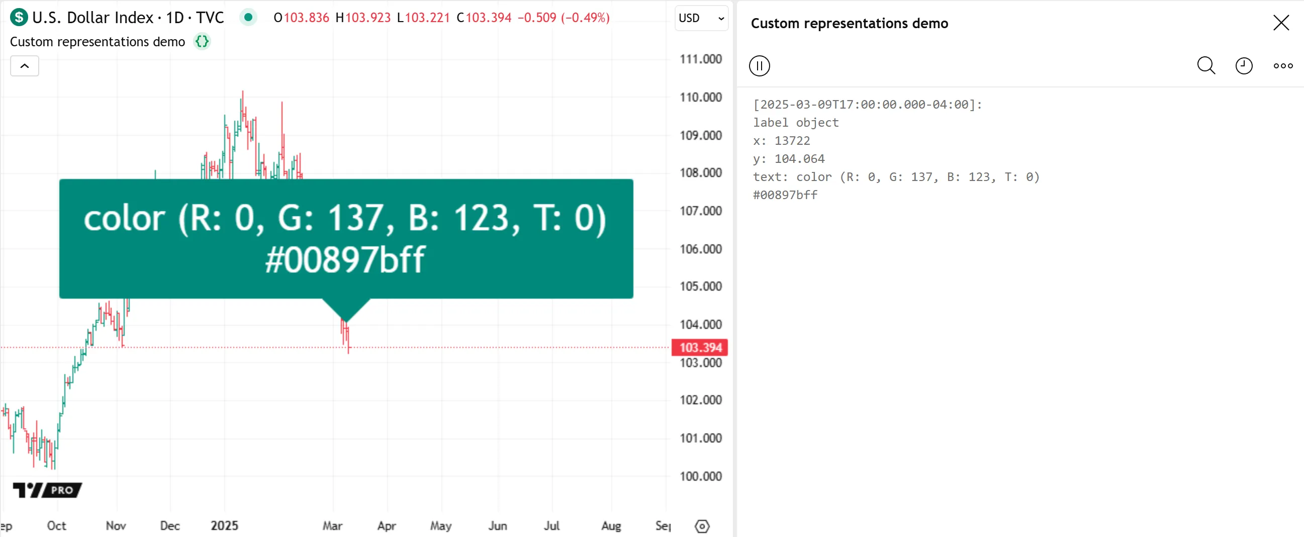
Task: Click the U.S. Dollar Index symbol name
Action: pyautogui.click(x=92, y=18)
